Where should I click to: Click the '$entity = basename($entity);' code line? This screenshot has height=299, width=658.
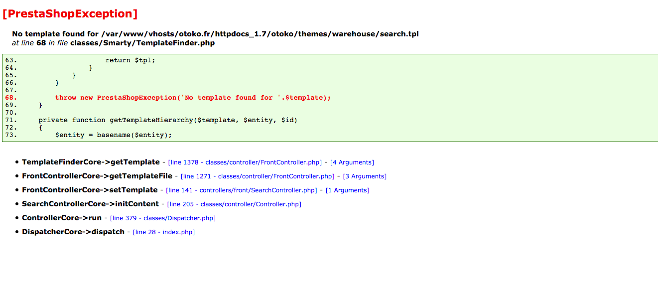coord(114,135)
